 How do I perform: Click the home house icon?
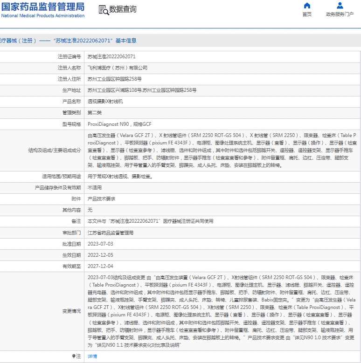tap(307, 5)
